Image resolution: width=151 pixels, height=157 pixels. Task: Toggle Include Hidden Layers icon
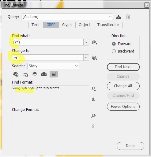pyautogui.click(x=35, y=74)
